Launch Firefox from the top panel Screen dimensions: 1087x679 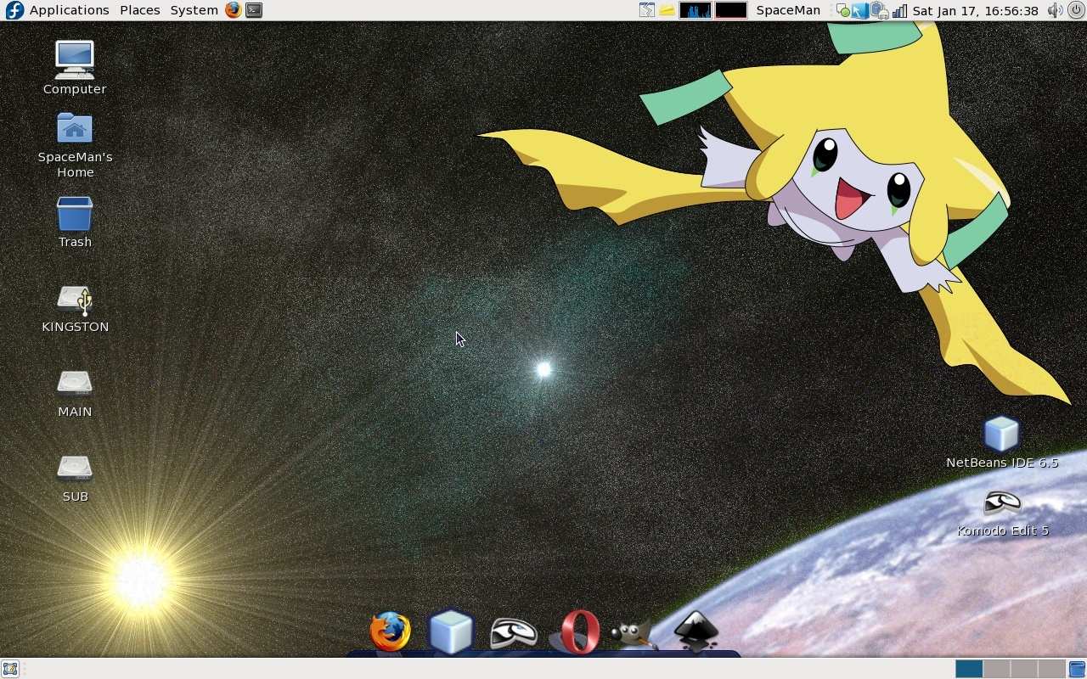pyautogui.click(x=233, y=10)
